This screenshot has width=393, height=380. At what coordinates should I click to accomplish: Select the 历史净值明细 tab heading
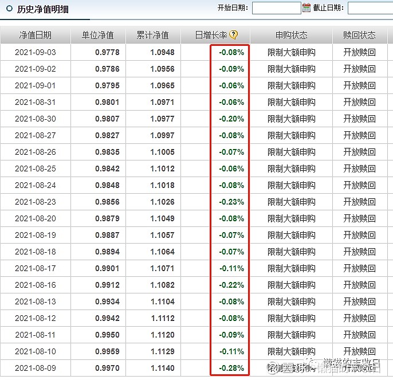coord(42,9)
